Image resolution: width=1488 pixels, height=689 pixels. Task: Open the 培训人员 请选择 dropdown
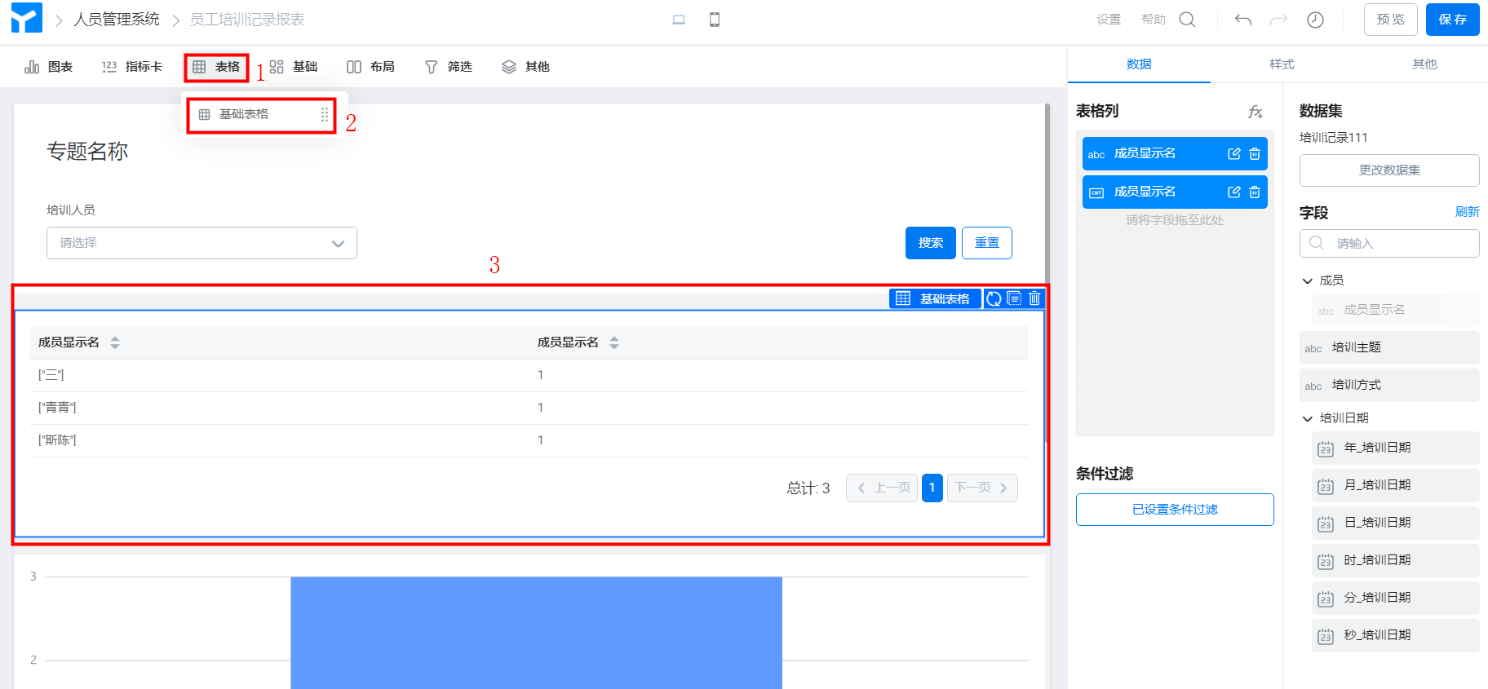201,243
